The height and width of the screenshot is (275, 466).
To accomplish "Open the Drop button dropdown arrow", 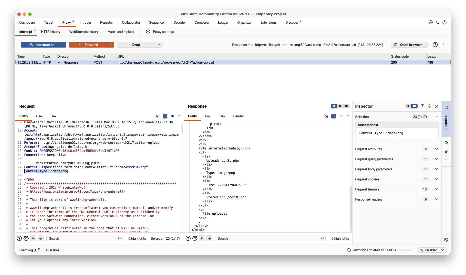I will (159, 45).
